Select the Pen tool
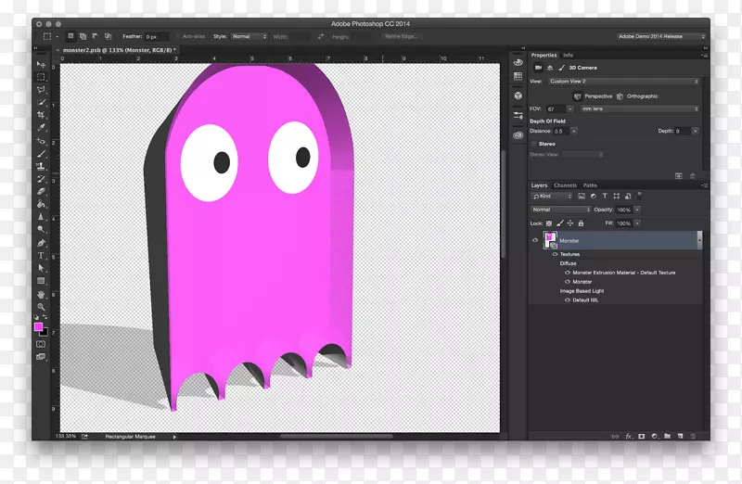This screenshot has width=742, height=484. click(41, 243)
